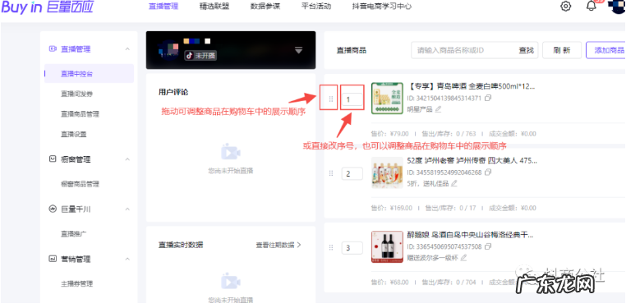Click the 直播管理 sidebar section icon
The width and height of the screenshot is (626, 308).
[53, 49]
